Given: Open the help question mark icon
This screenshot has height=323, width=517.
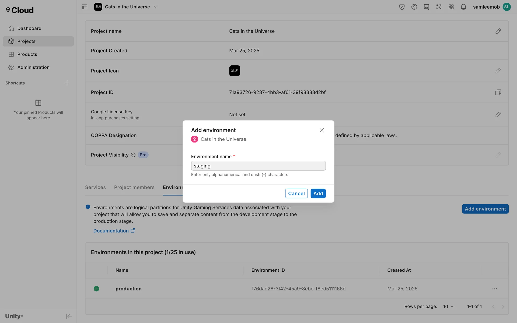Looking at the screenshot, I should [414, 7].
